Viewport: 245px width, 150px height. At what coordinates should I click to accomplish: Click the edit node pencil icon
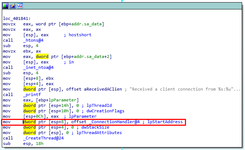tap(12, 6)
